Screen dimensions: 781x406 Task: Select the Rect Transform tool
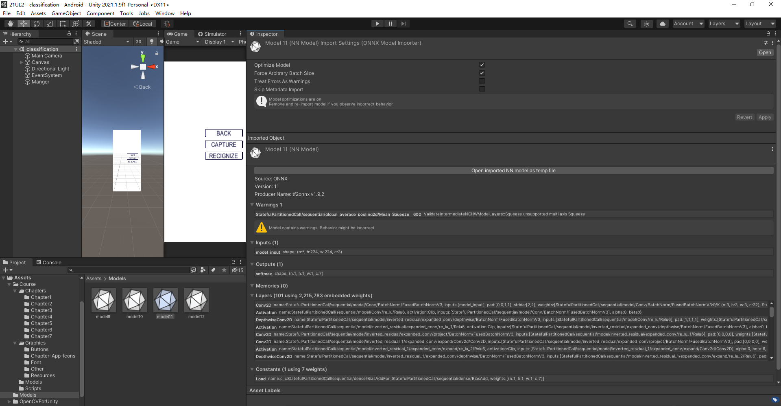click(x=63, y=24)
